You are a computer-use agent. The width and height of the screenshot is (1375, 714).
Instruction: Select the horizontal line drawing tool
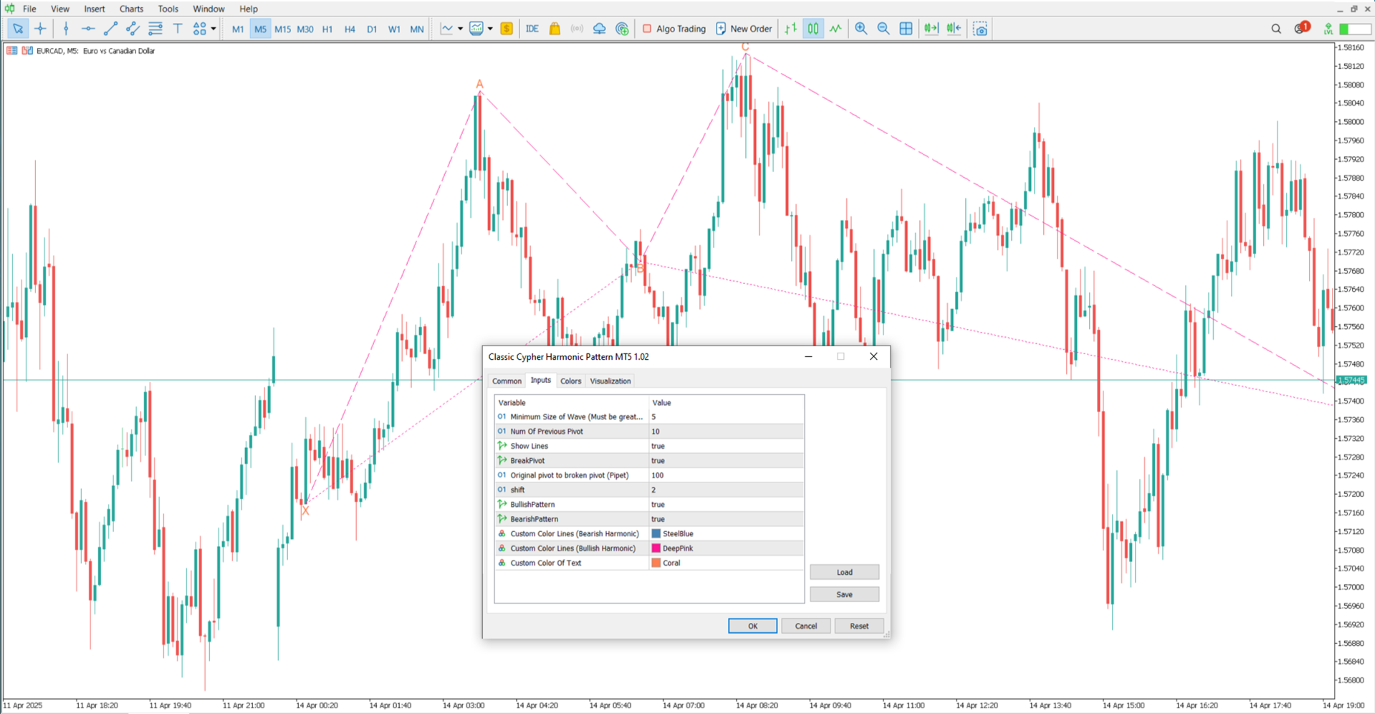pos(88,29)
